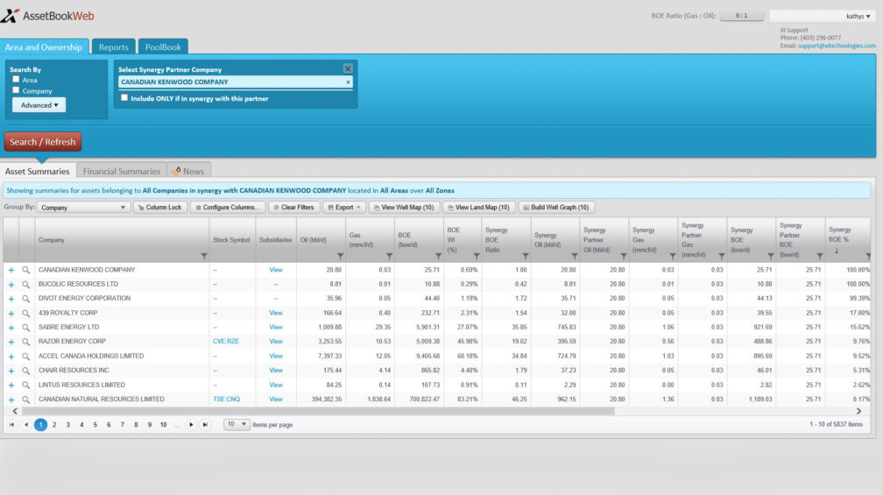This screenshot has width=883, height=495.
Task: Switch to the Area and Ownership tab
Action: pos(44,46)
